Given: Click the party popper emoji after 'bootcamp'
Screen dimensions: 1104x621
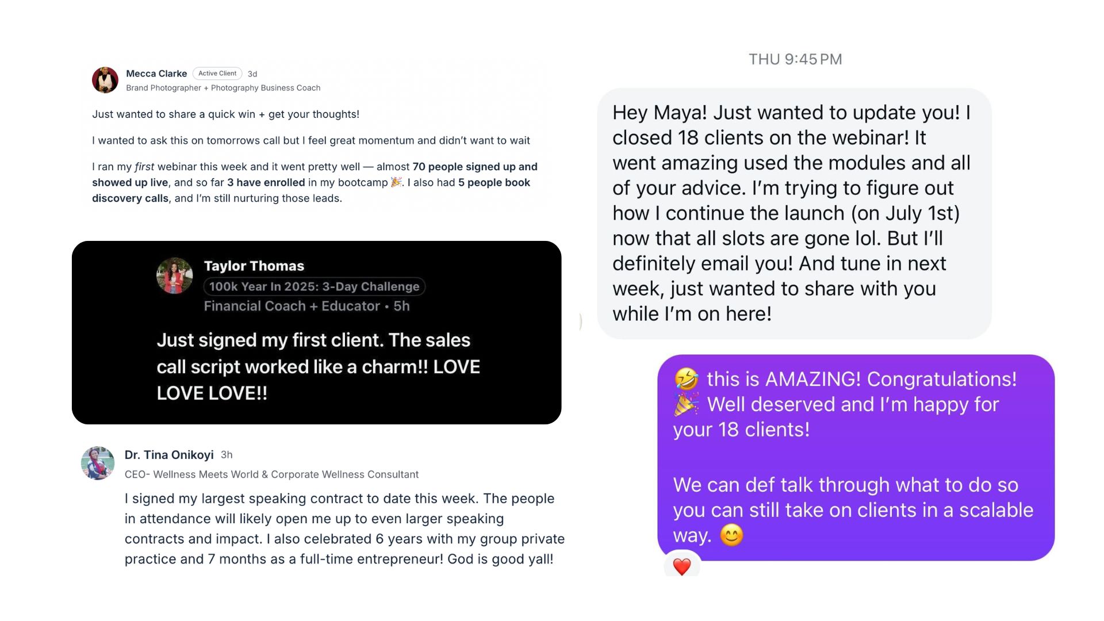Looking at the screenshot, I should point(396,182).
